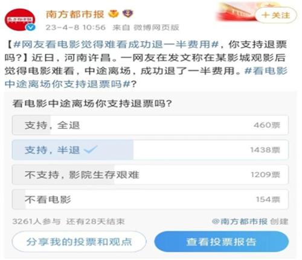This screenshot has height=260, width=302.
Task: Open report via 查看投票报告 button
Action: click(222, 241)
